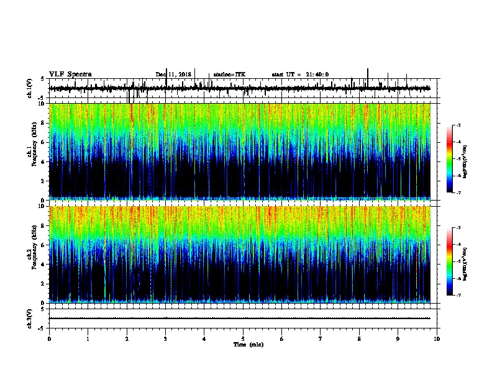Click the "10" frequency tick of ch.1 spectrogram

click(x=42, y=104)
